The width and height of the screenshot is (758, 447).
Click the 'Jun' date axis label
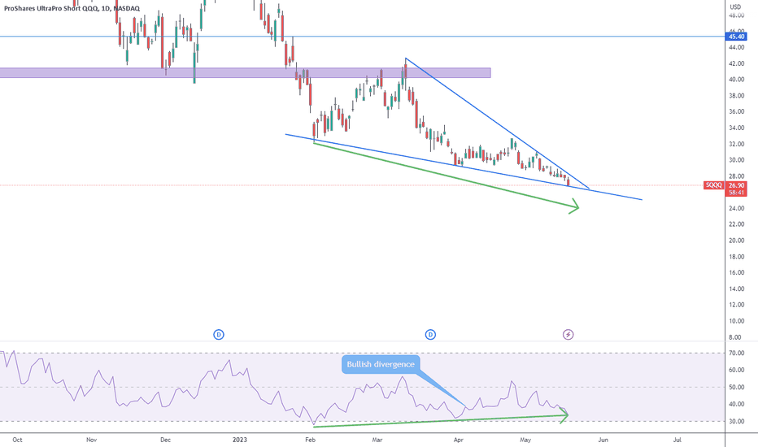[603, 440]
